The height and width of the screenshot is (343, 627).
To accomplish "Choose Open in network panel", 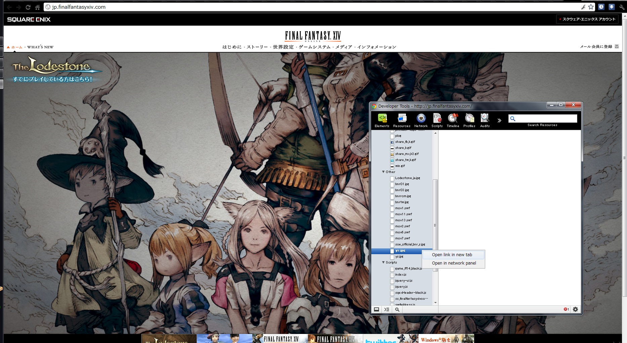I will point(454,263).
